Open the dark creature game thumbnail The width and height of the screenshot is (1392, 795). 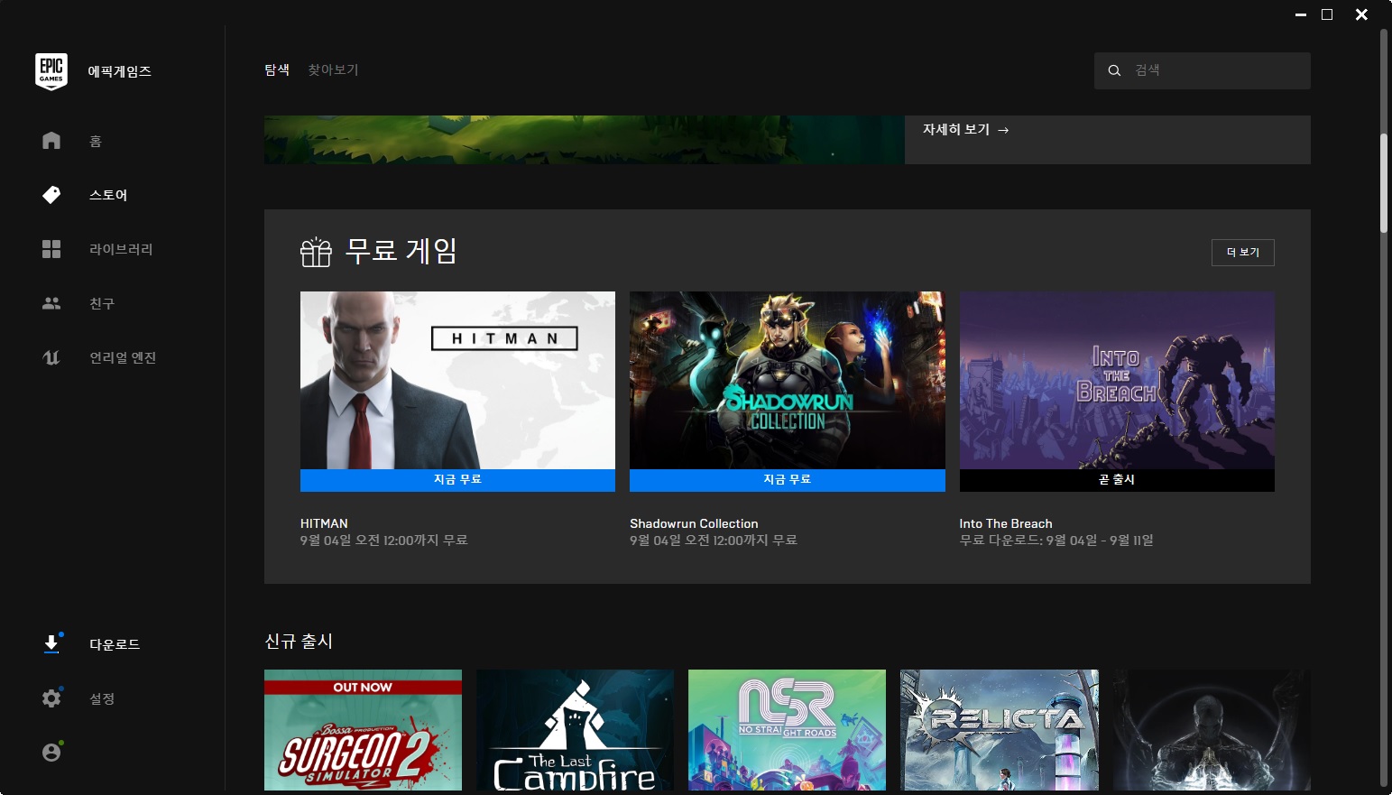(x=1212, y=730)
